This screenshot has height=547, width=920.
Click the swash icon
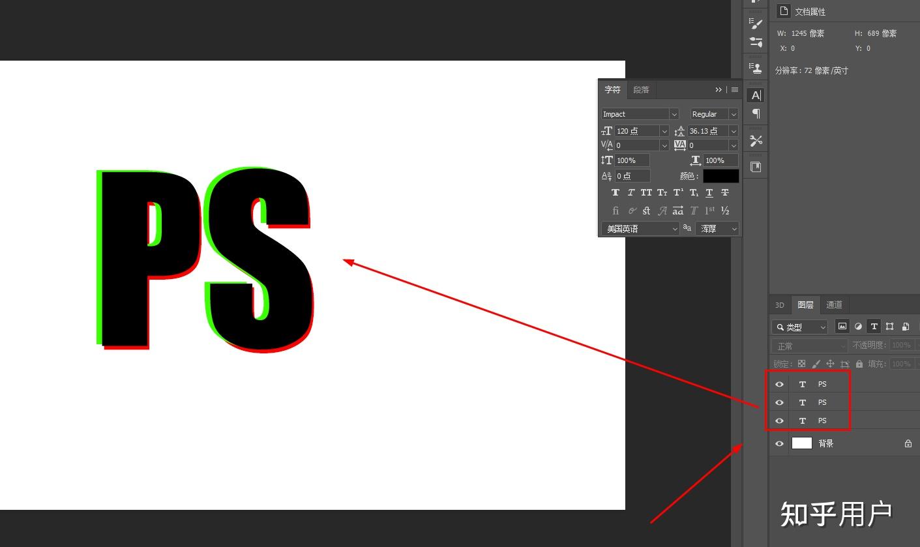(662, 211)
